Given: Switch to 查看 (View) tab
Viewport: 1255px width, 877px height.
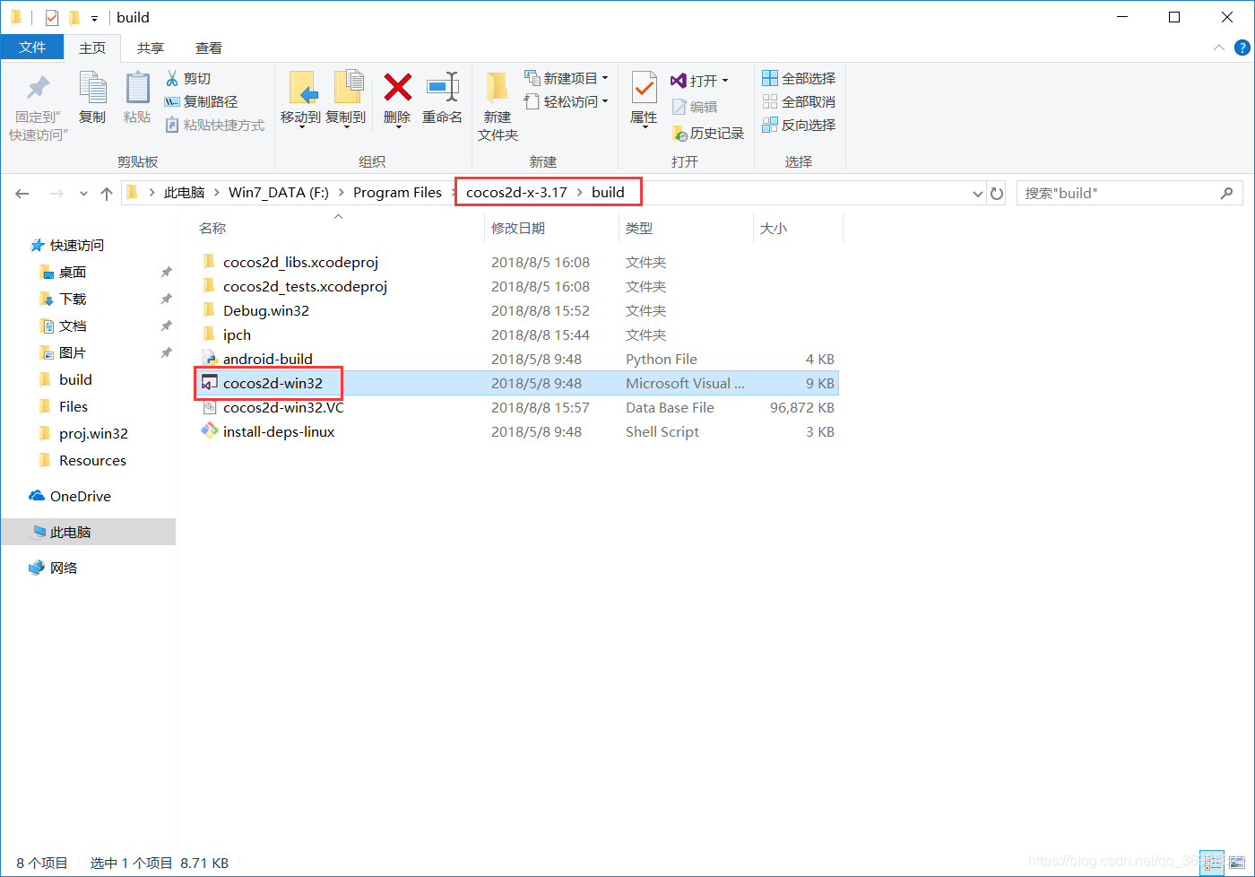Looking at the screenshot, I should (209, 48).
